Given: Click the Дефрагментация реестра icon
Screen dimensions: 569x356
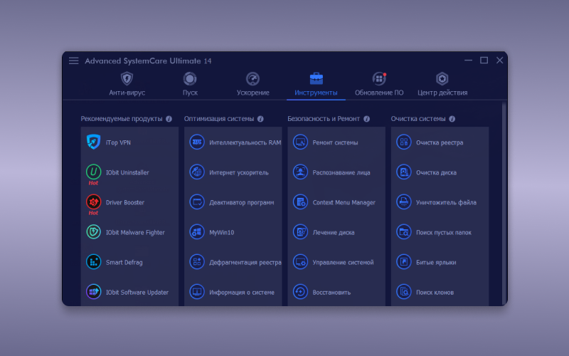Looking at the screenshot, I should 197,261.
